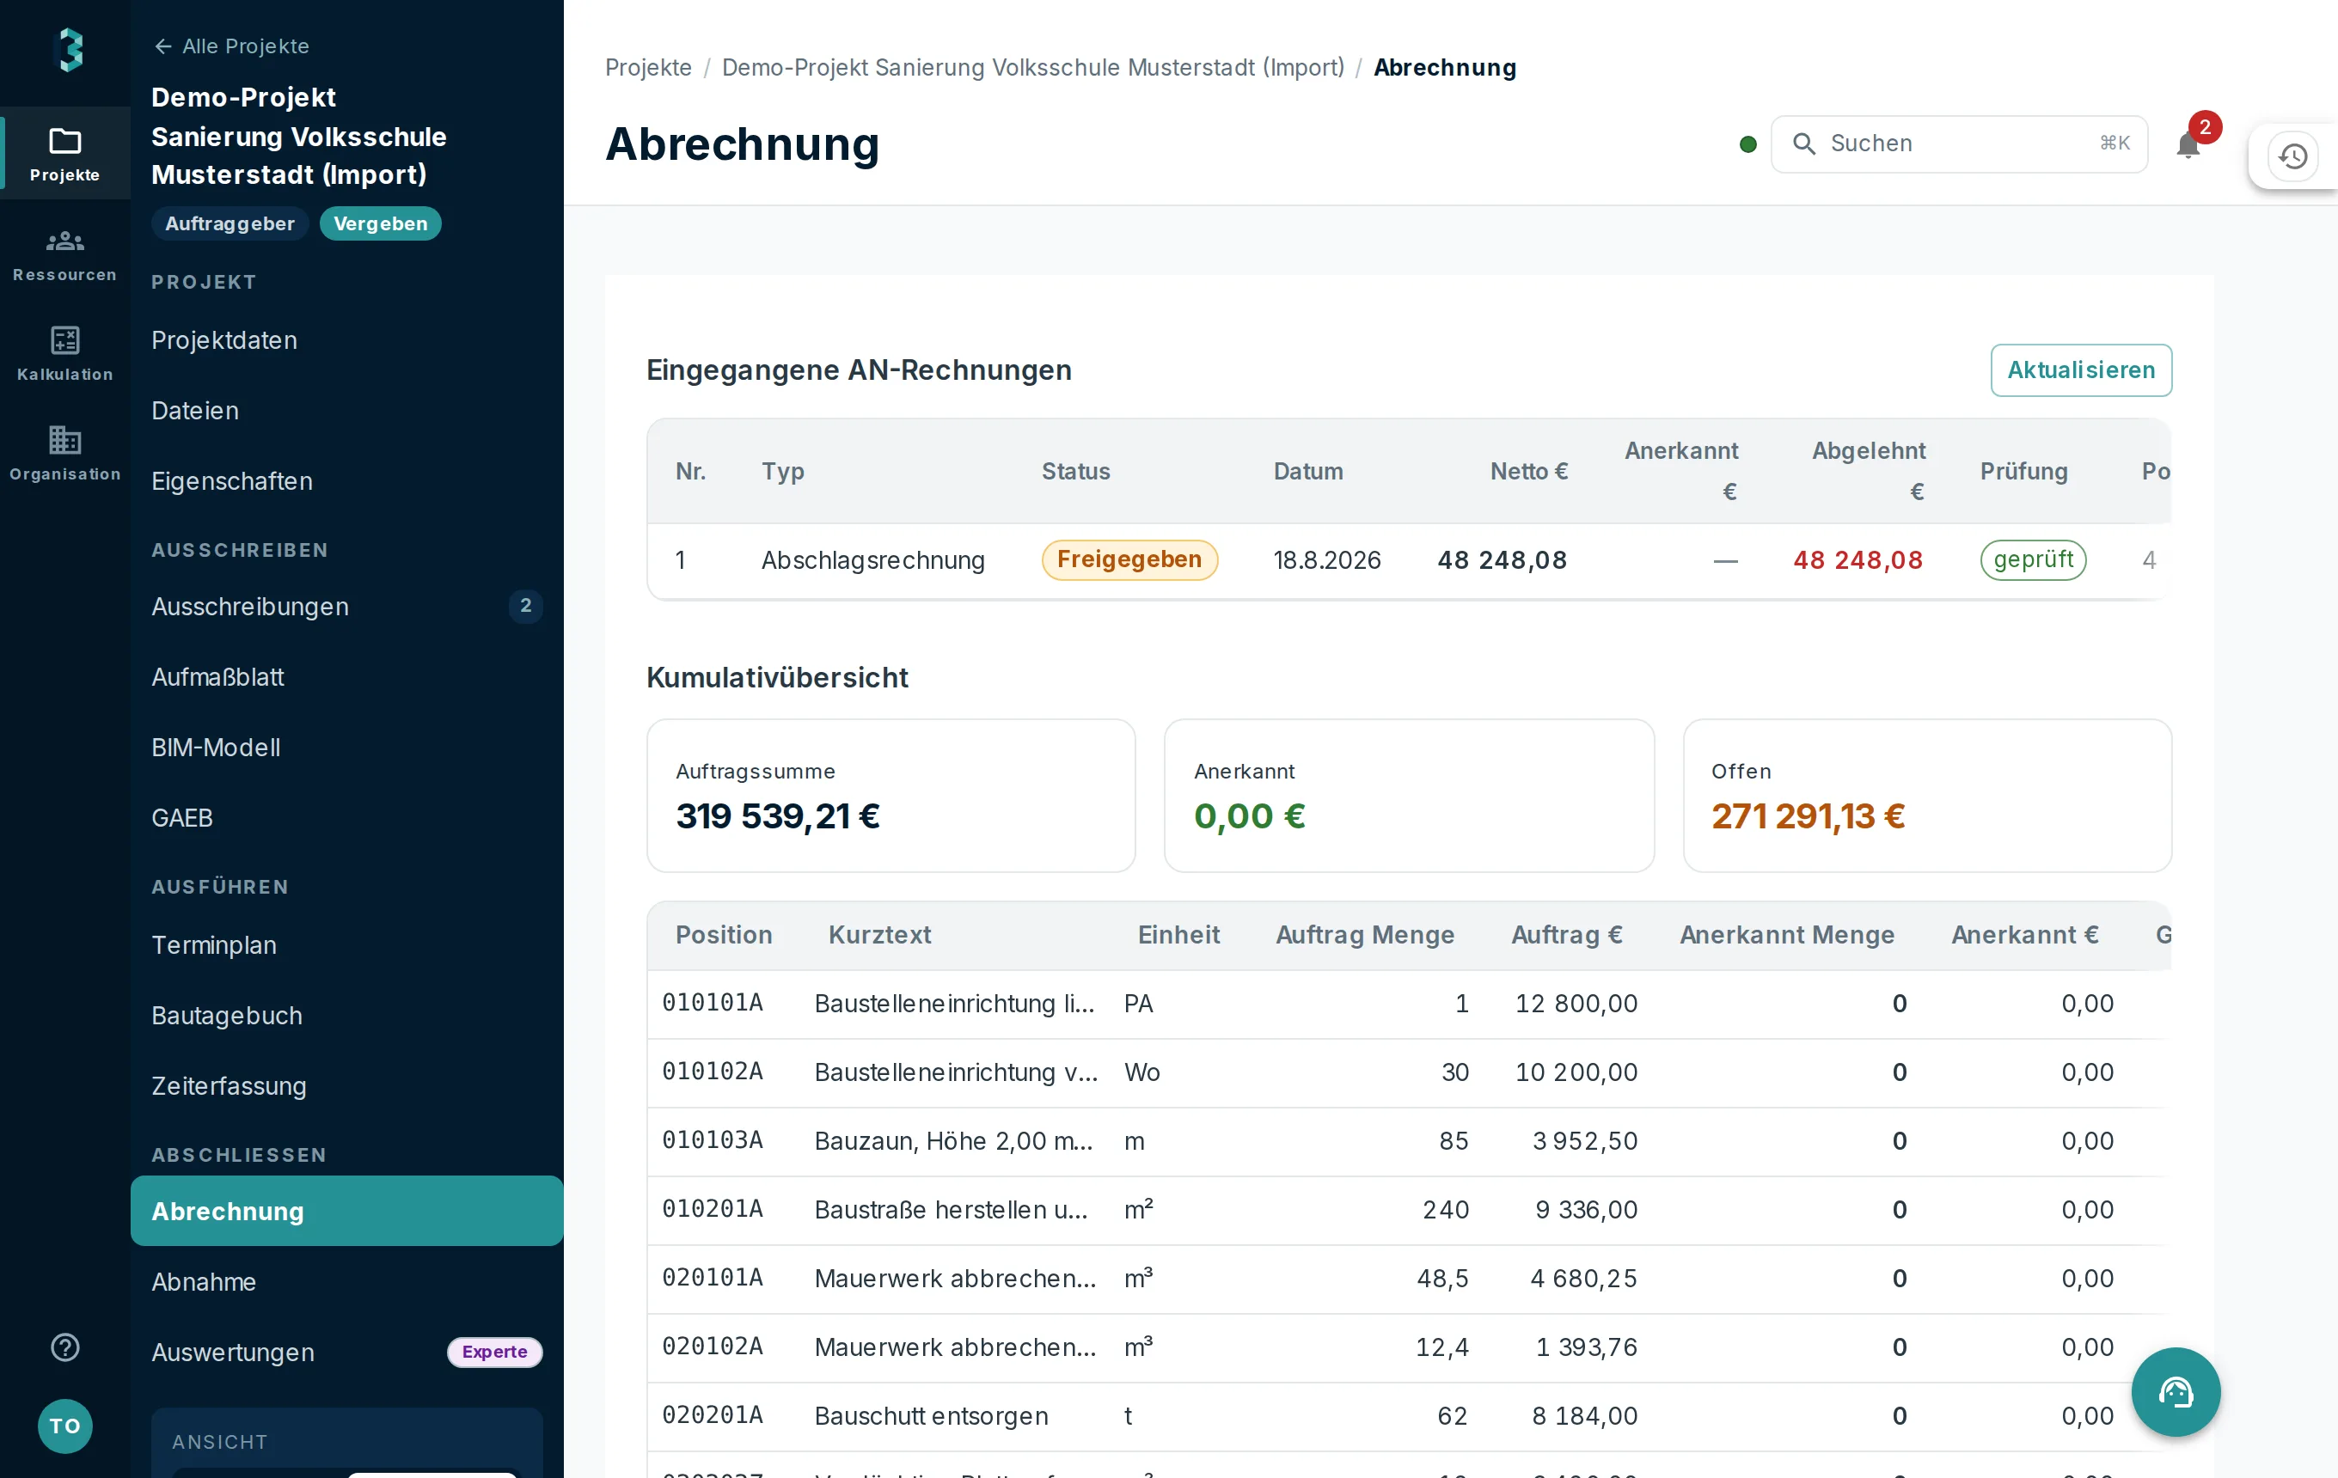Open Bautagebuch in the sidebar
This screenshot has width=2338, height=1478.
coord(346,1015)
